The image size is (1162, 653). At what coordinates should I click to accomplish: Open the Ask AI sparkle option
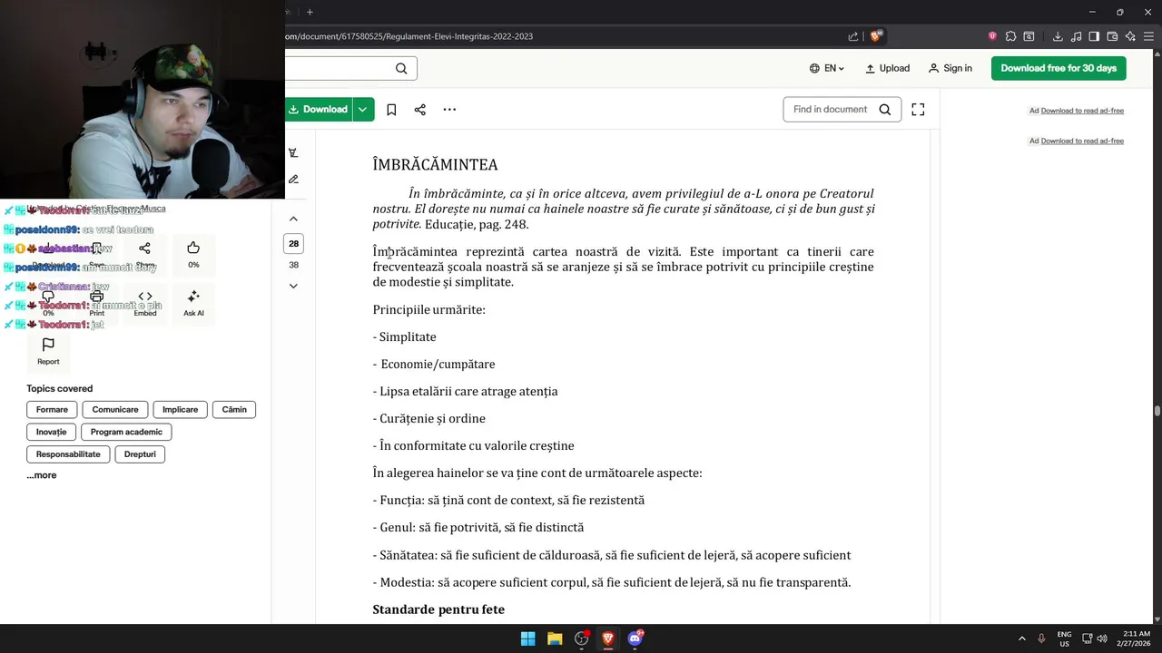193,302
